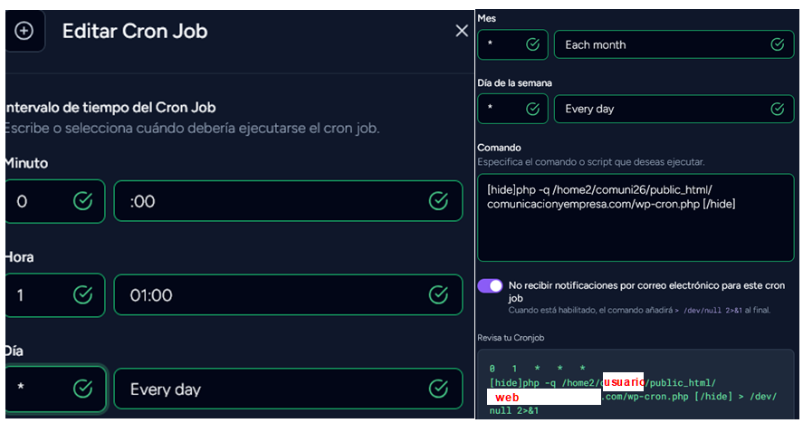Close the Editar Cron Job panel

click(x=461, y=31)
